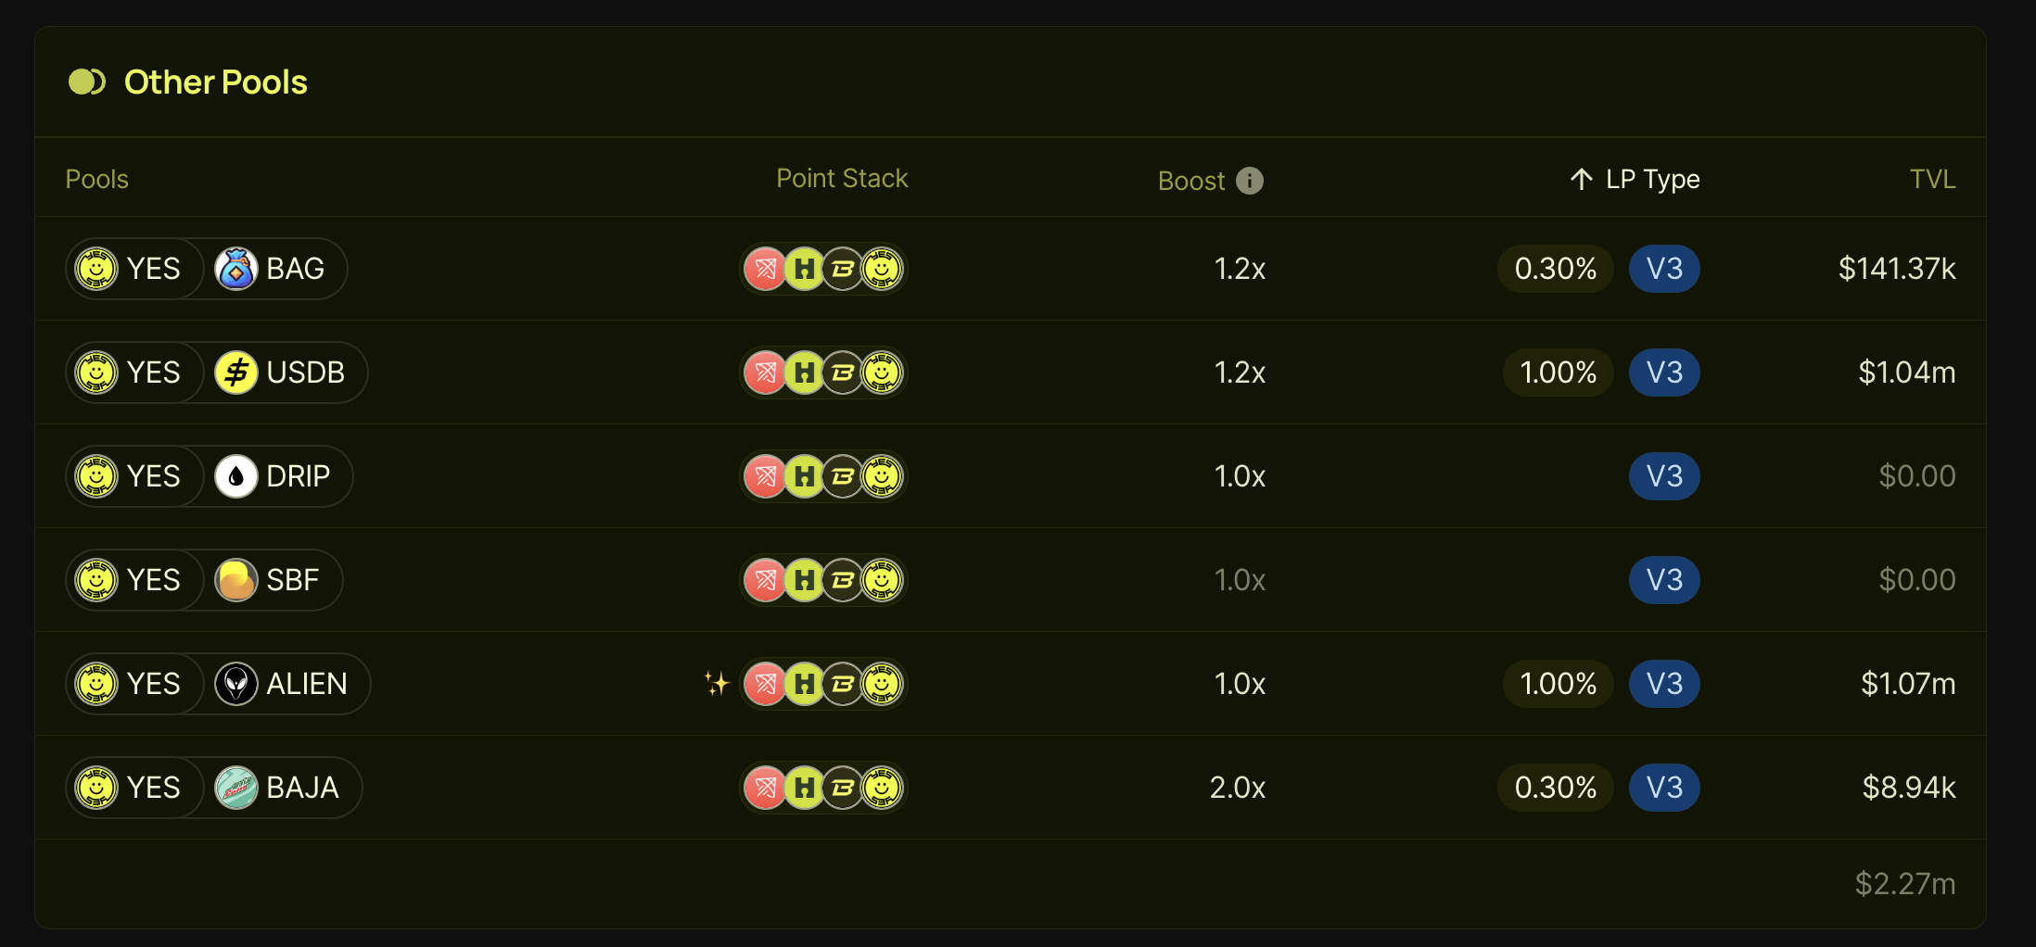Click the Pools column header
This screenshot has width=2036, height=947.
(x=96, y=179)
